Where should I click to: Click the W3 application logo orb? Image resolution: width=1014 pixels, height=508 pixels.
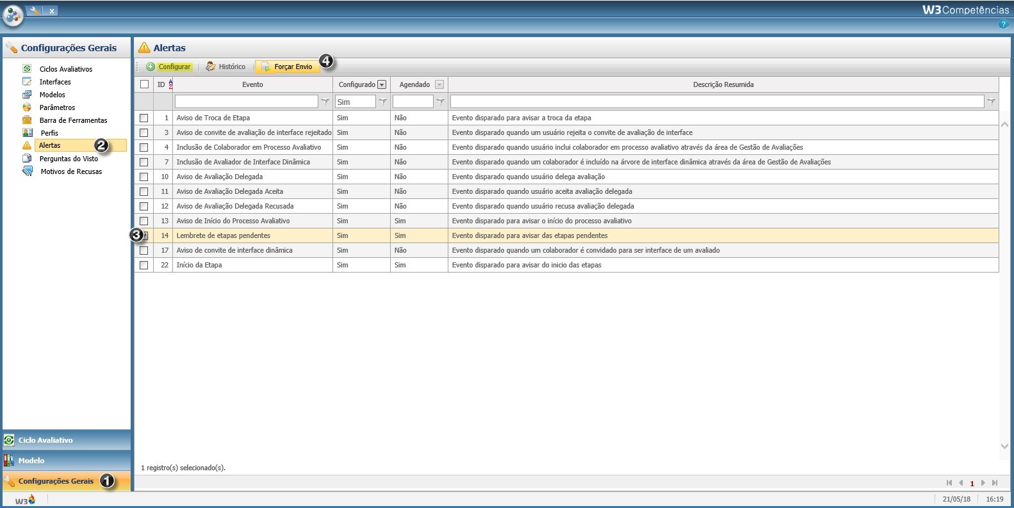tap(13, 15)
